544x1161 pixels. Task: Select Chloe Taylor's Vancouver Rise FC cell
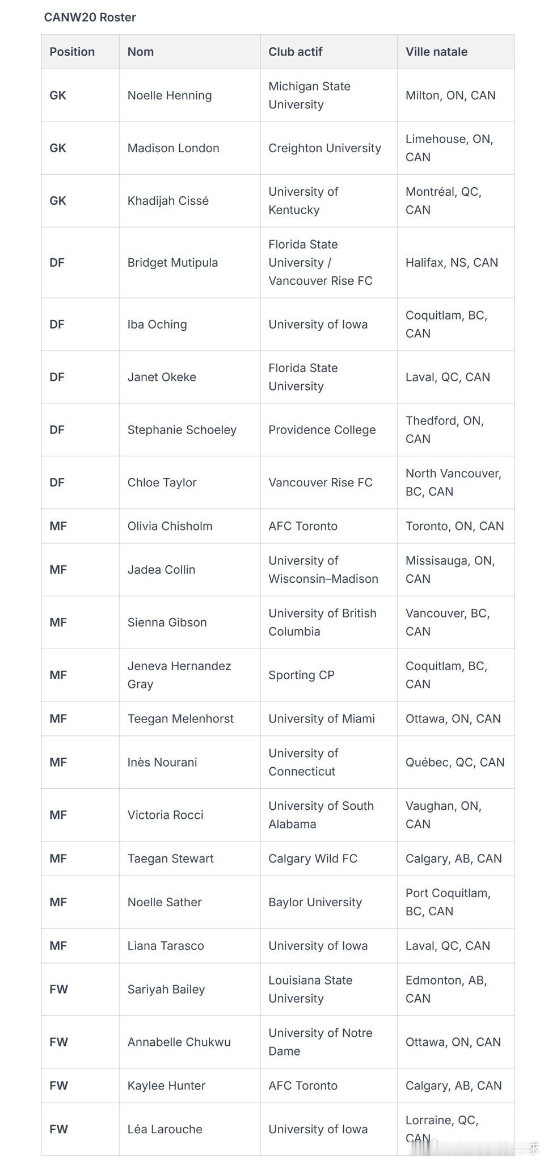point(328,483)
